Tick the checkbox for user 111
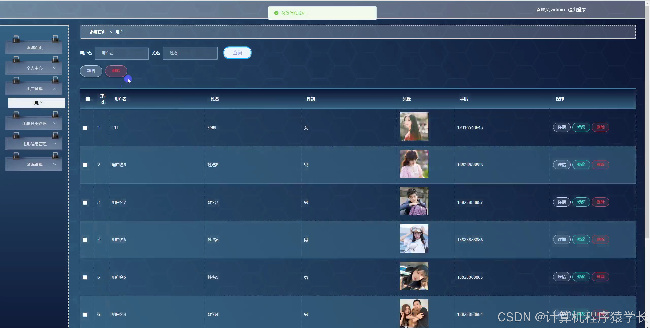The image size is (650, 328). 85,128
